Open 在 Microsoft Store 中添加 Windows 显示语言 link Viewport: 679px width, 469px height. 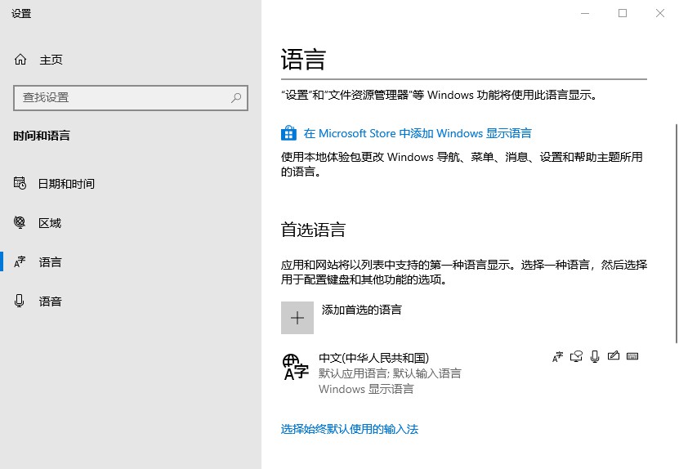point(418,133)
